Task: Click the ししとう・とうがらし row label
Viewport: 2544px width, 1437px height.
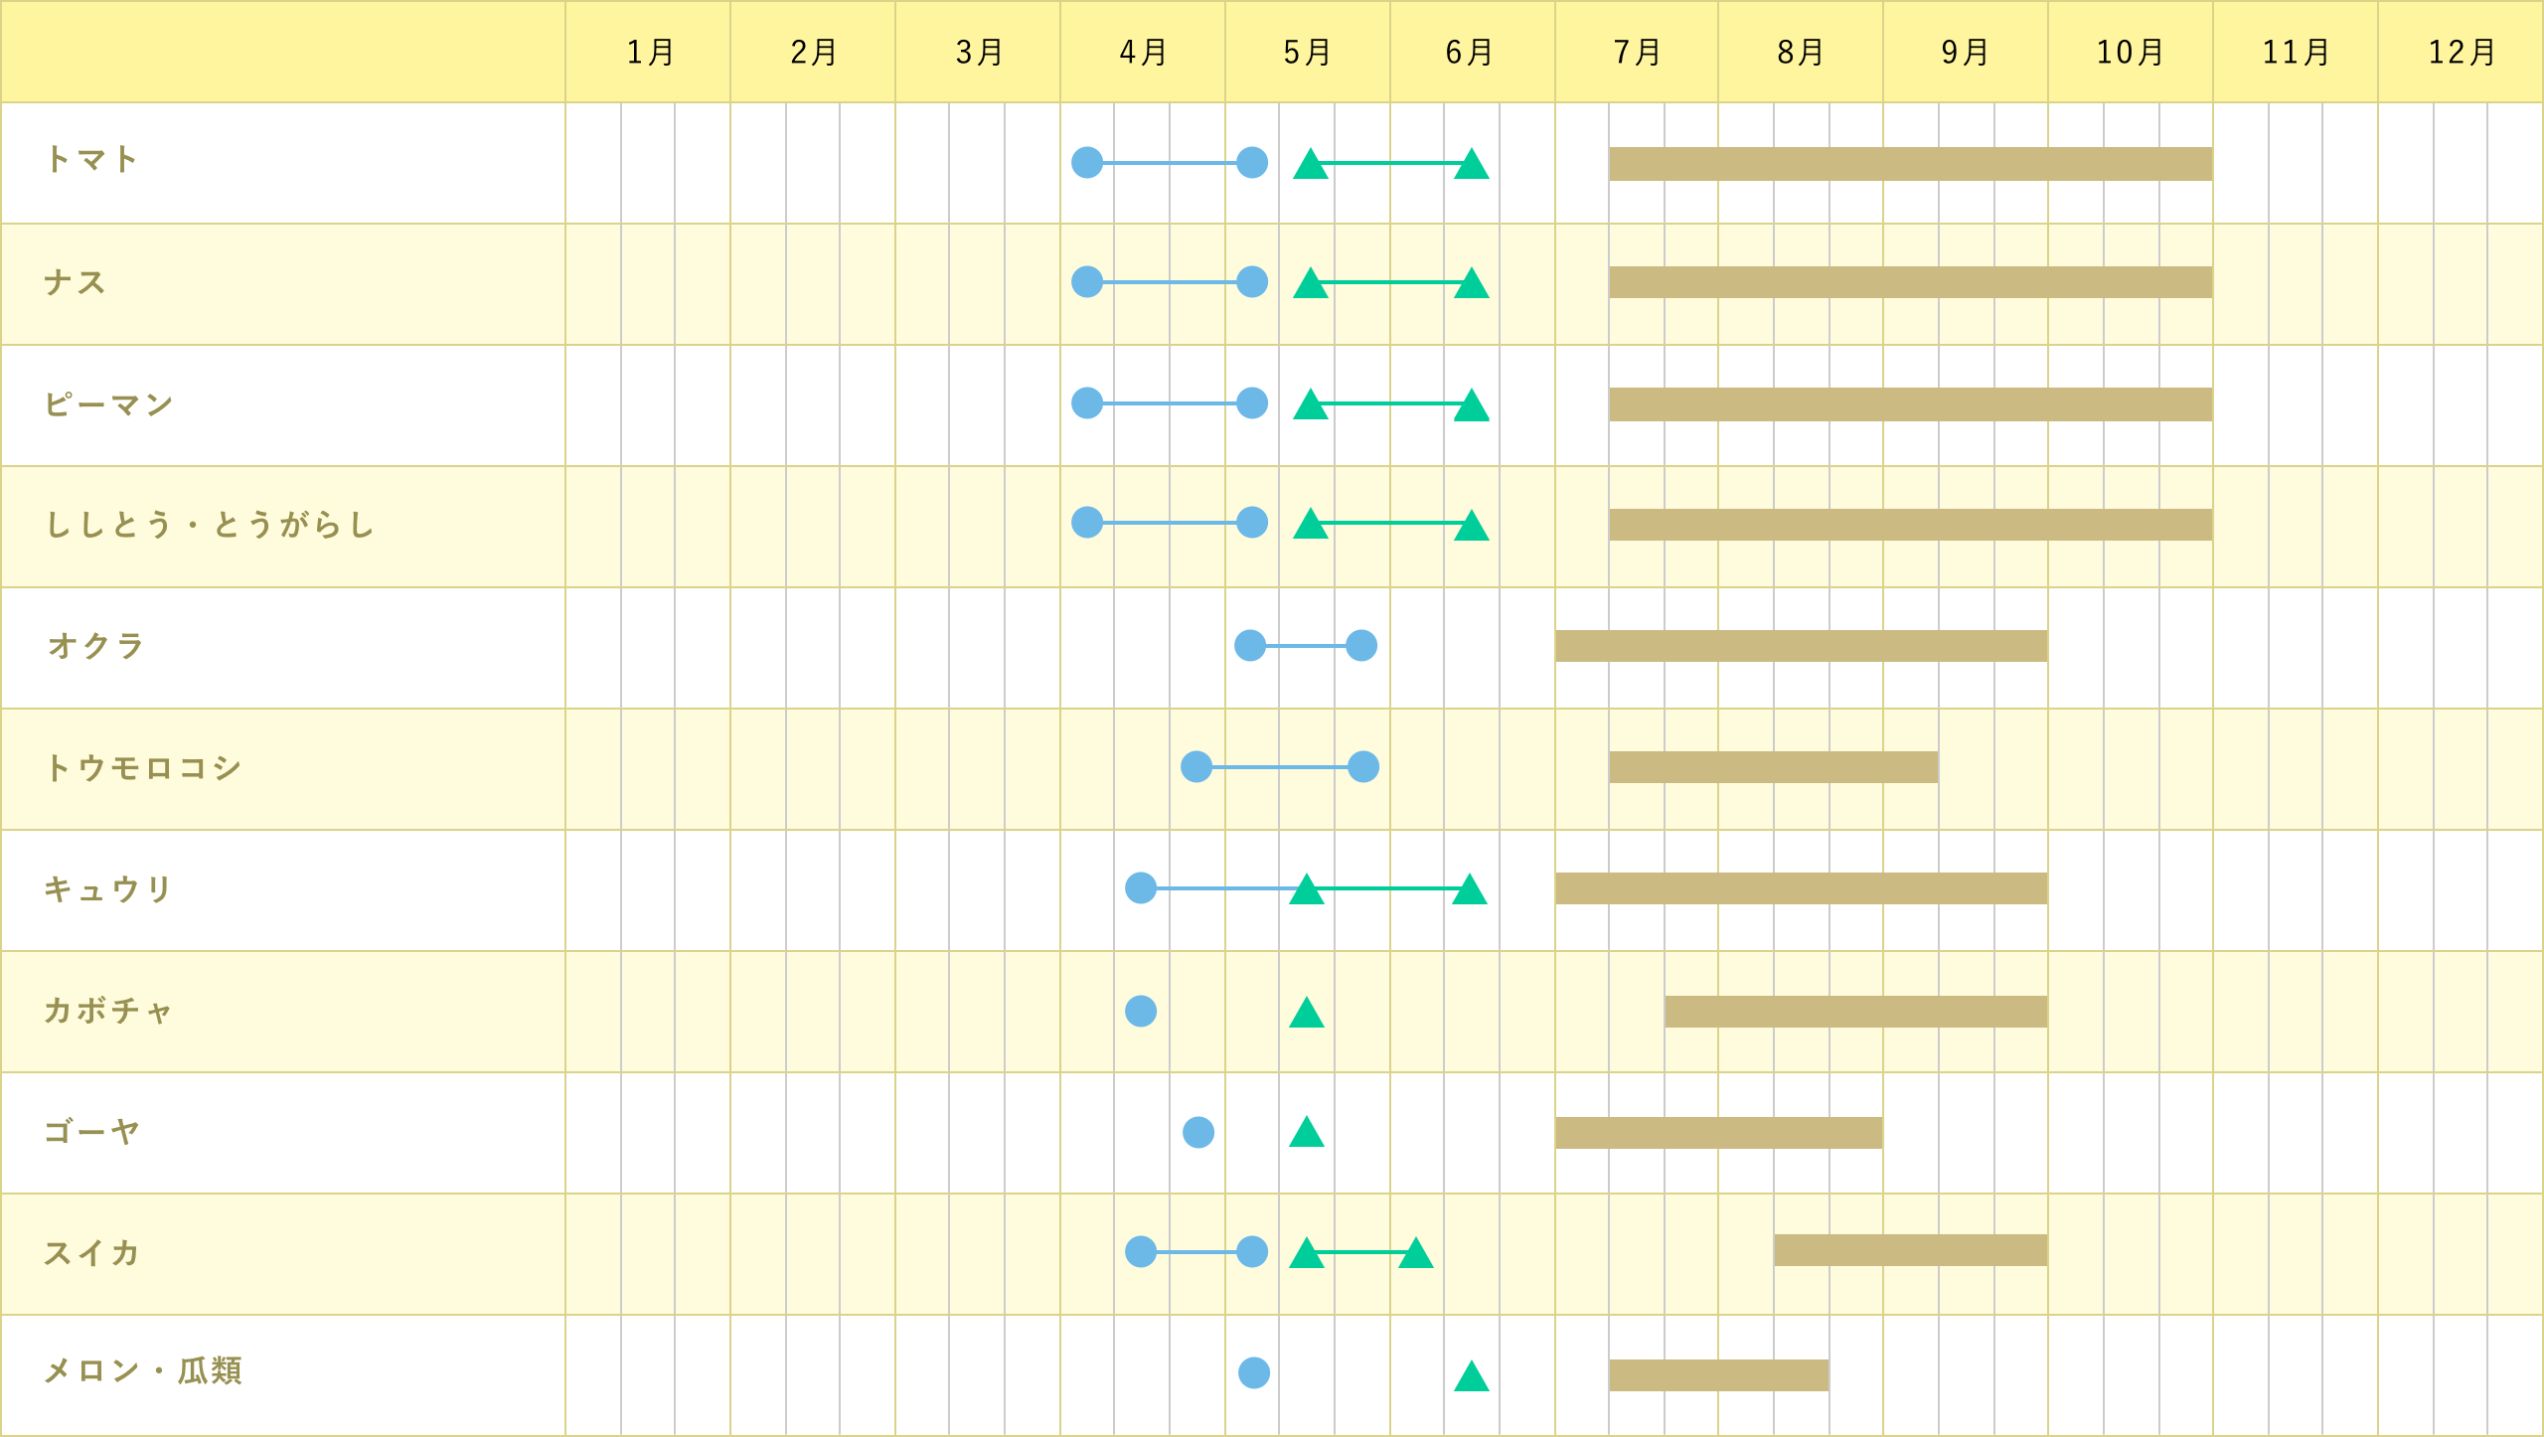Action: pos(210,526)
